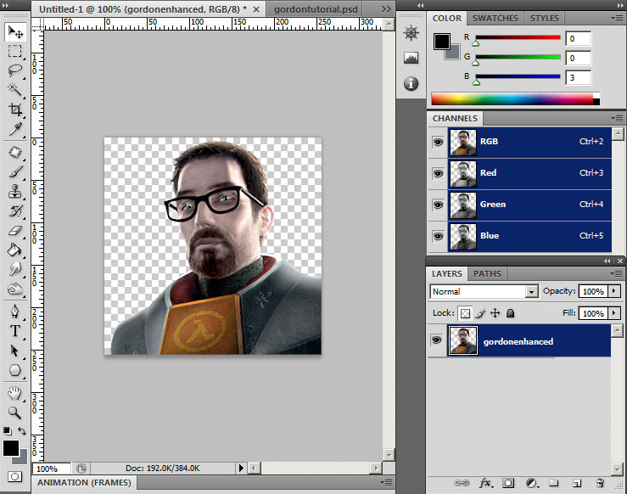Click the layer style fx icon
This screenshot has height=494, width=627.
[486, 483]
